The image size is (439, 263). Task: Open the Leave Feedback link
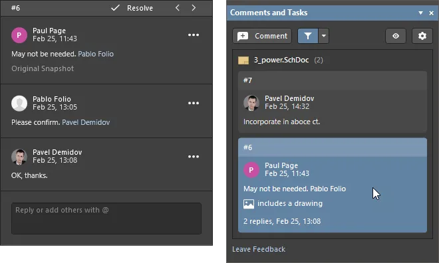pyautogui.click(x=259, y=249)
